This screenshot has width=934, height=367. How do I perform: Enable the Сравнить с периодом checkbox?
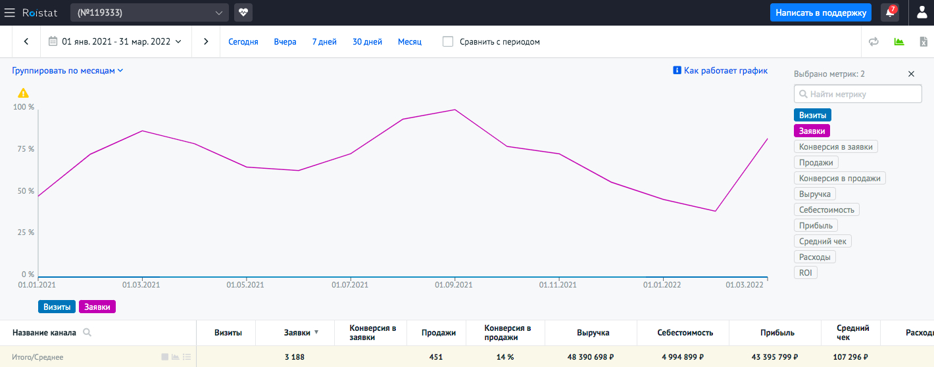448,41
